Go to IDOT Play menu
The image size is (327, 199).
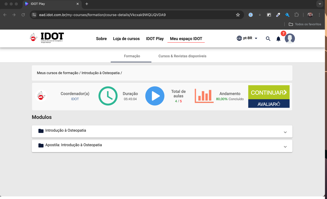tap(155, 39)
